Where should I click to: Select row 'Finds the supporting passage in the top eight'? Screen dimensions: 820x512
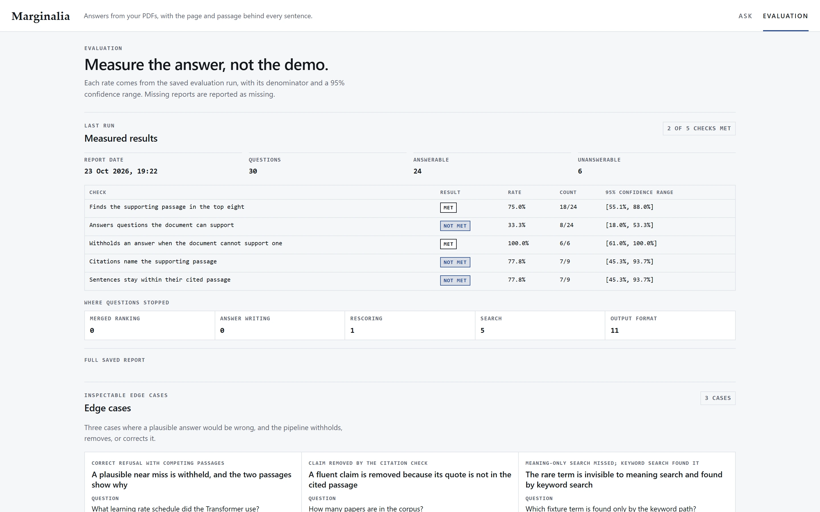[x=410, y=208]
